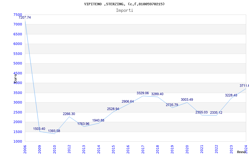
Task: Click x-axis year 2016
Action: [128, 149]
